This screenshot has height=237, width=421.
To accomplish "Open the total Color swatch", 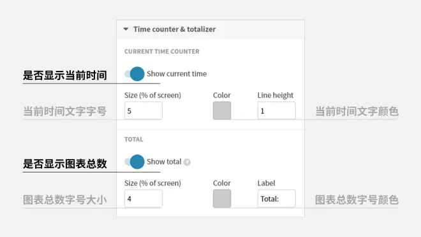I will 222,199.
